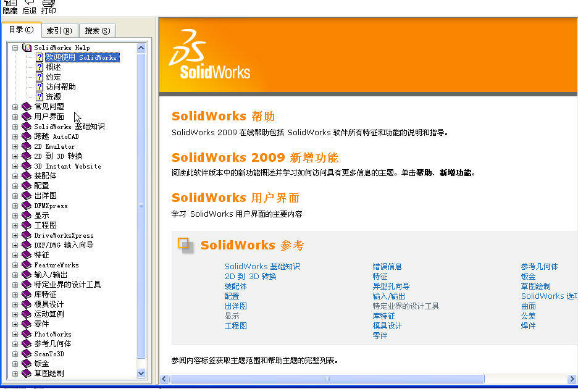Open the 焊件 reference link
The width and height of the screenshot is (578, 389).
(528, 326)
